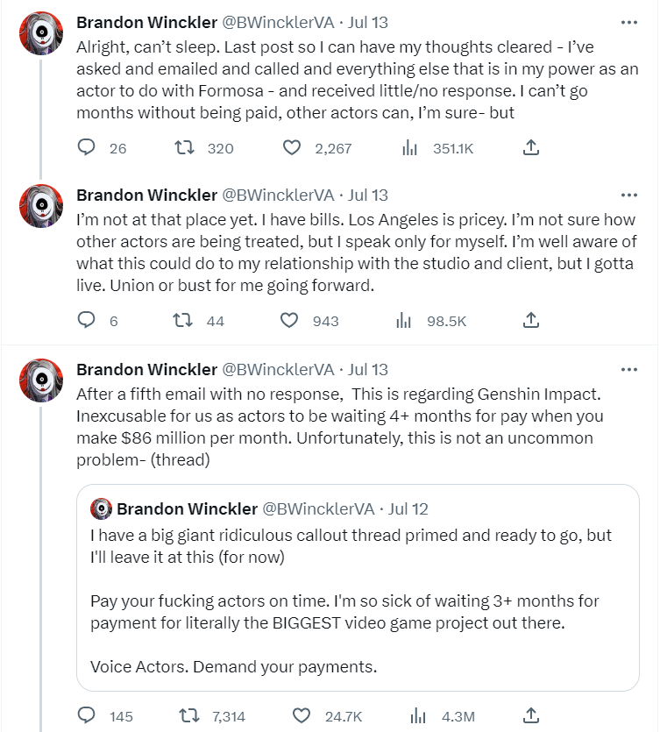Viewport: 660px width, 732px height.
Task: Like the tweet with 2,267 likes
Action: 292,148
